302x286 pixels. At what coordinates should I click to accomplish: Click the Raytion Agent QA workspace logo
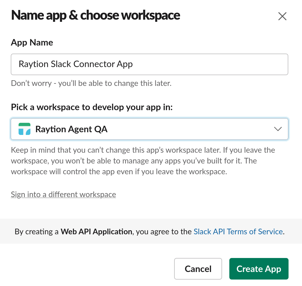[24, 129]
